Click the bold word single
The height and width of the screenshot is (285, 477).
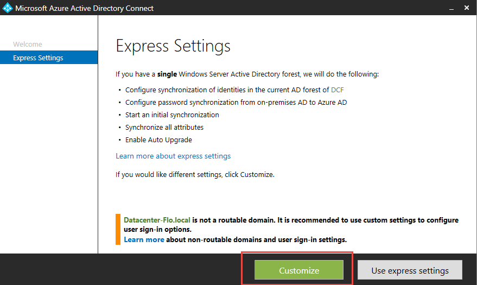pos(168,74)
